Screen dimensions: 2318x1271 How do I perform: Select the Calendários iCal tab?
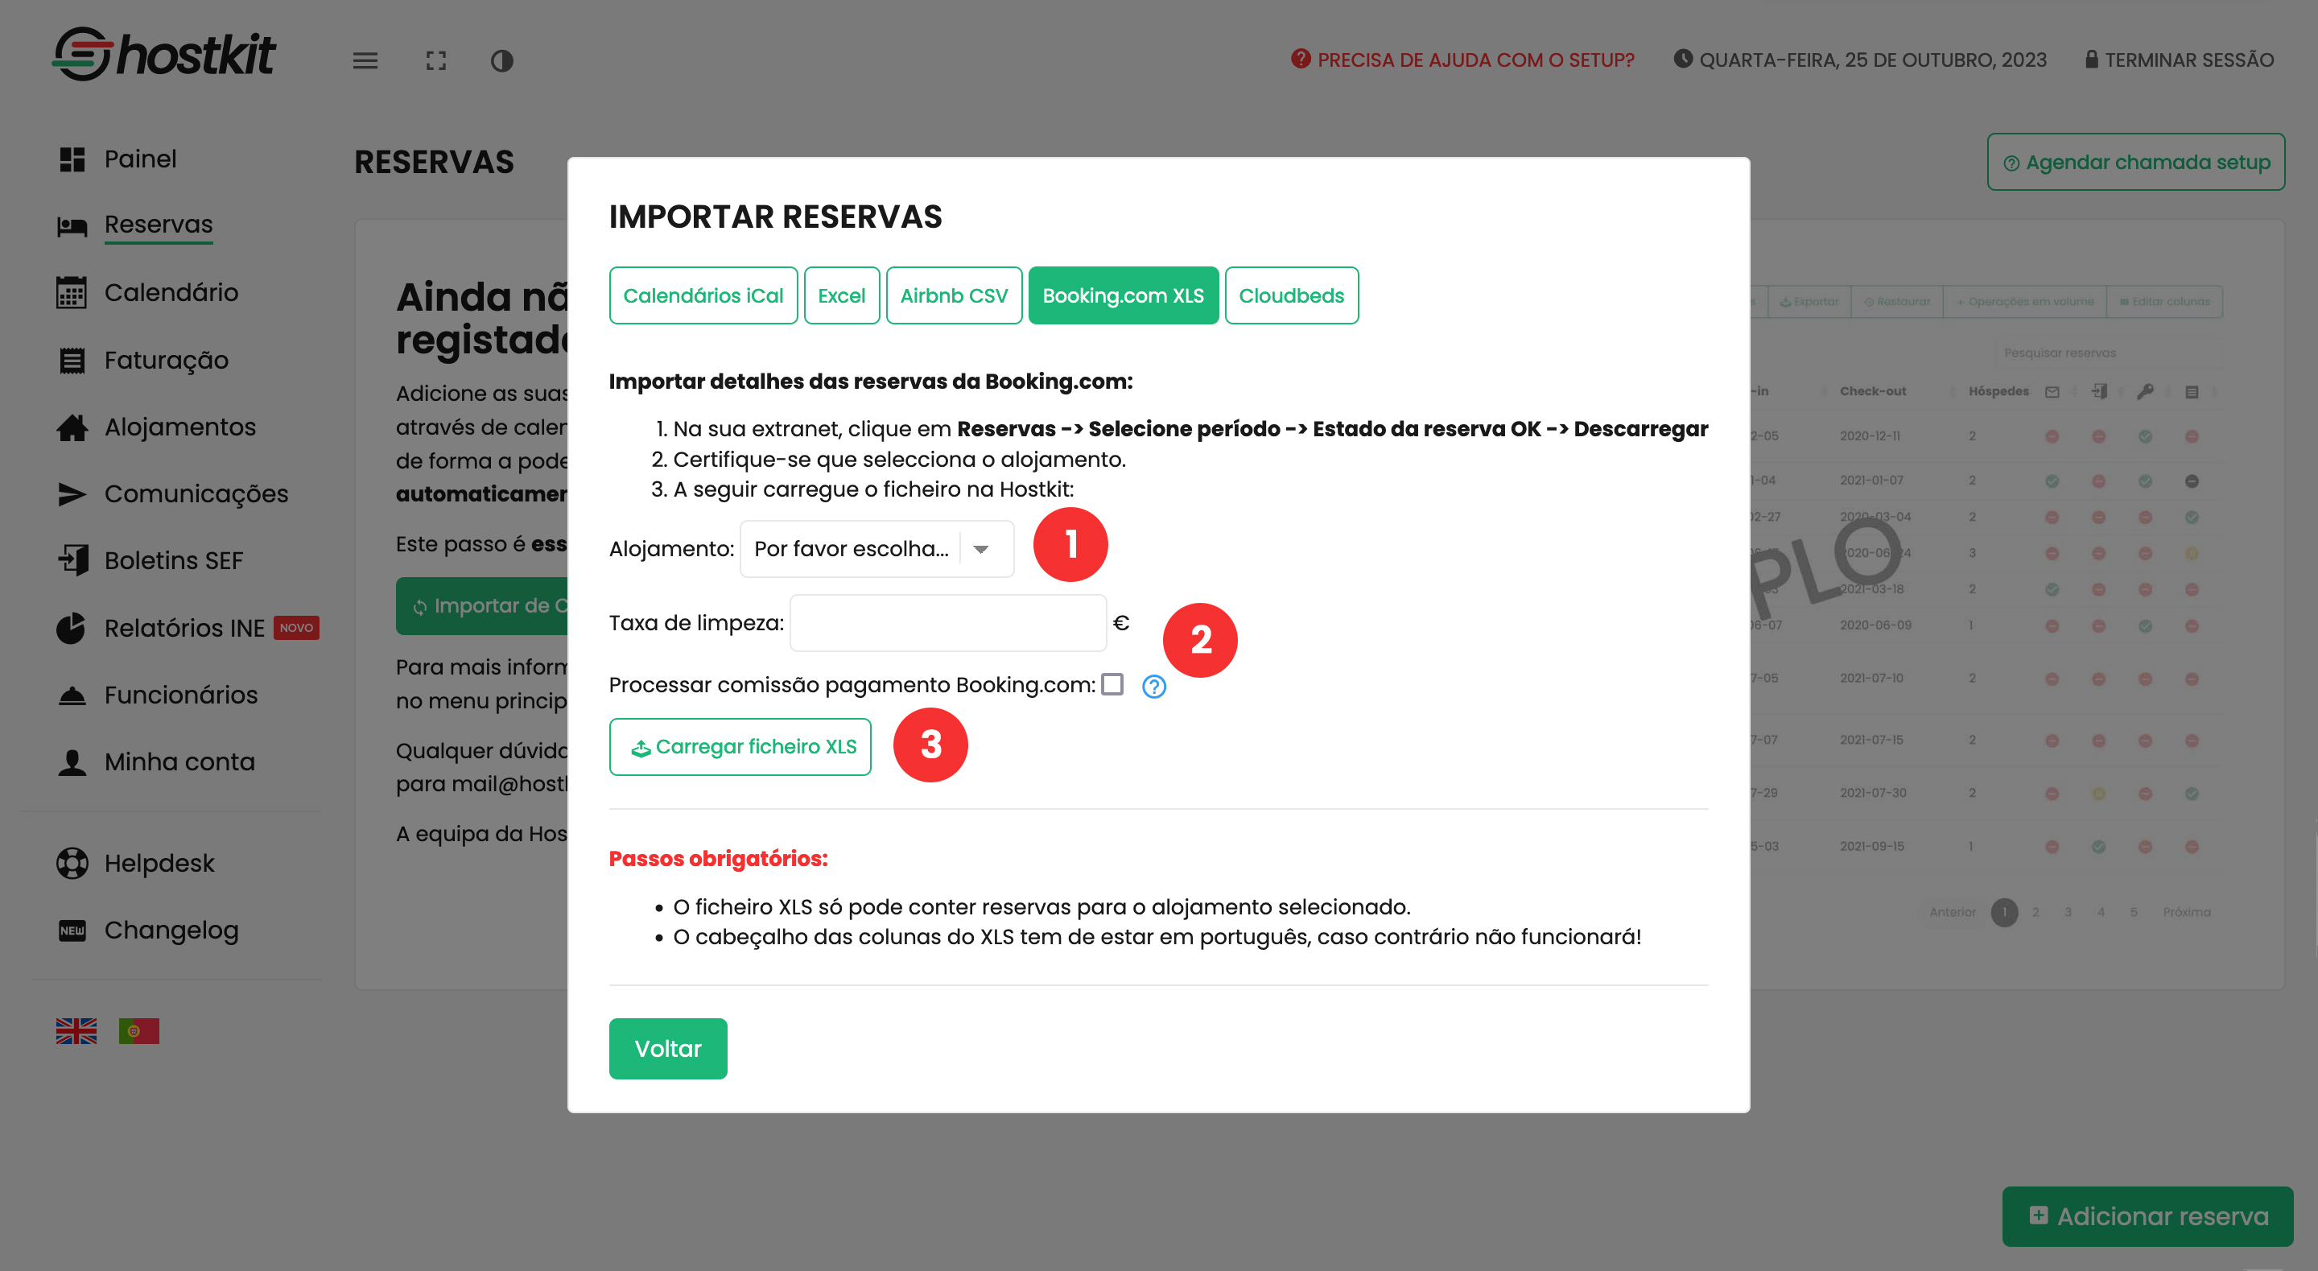coord(703,295)
